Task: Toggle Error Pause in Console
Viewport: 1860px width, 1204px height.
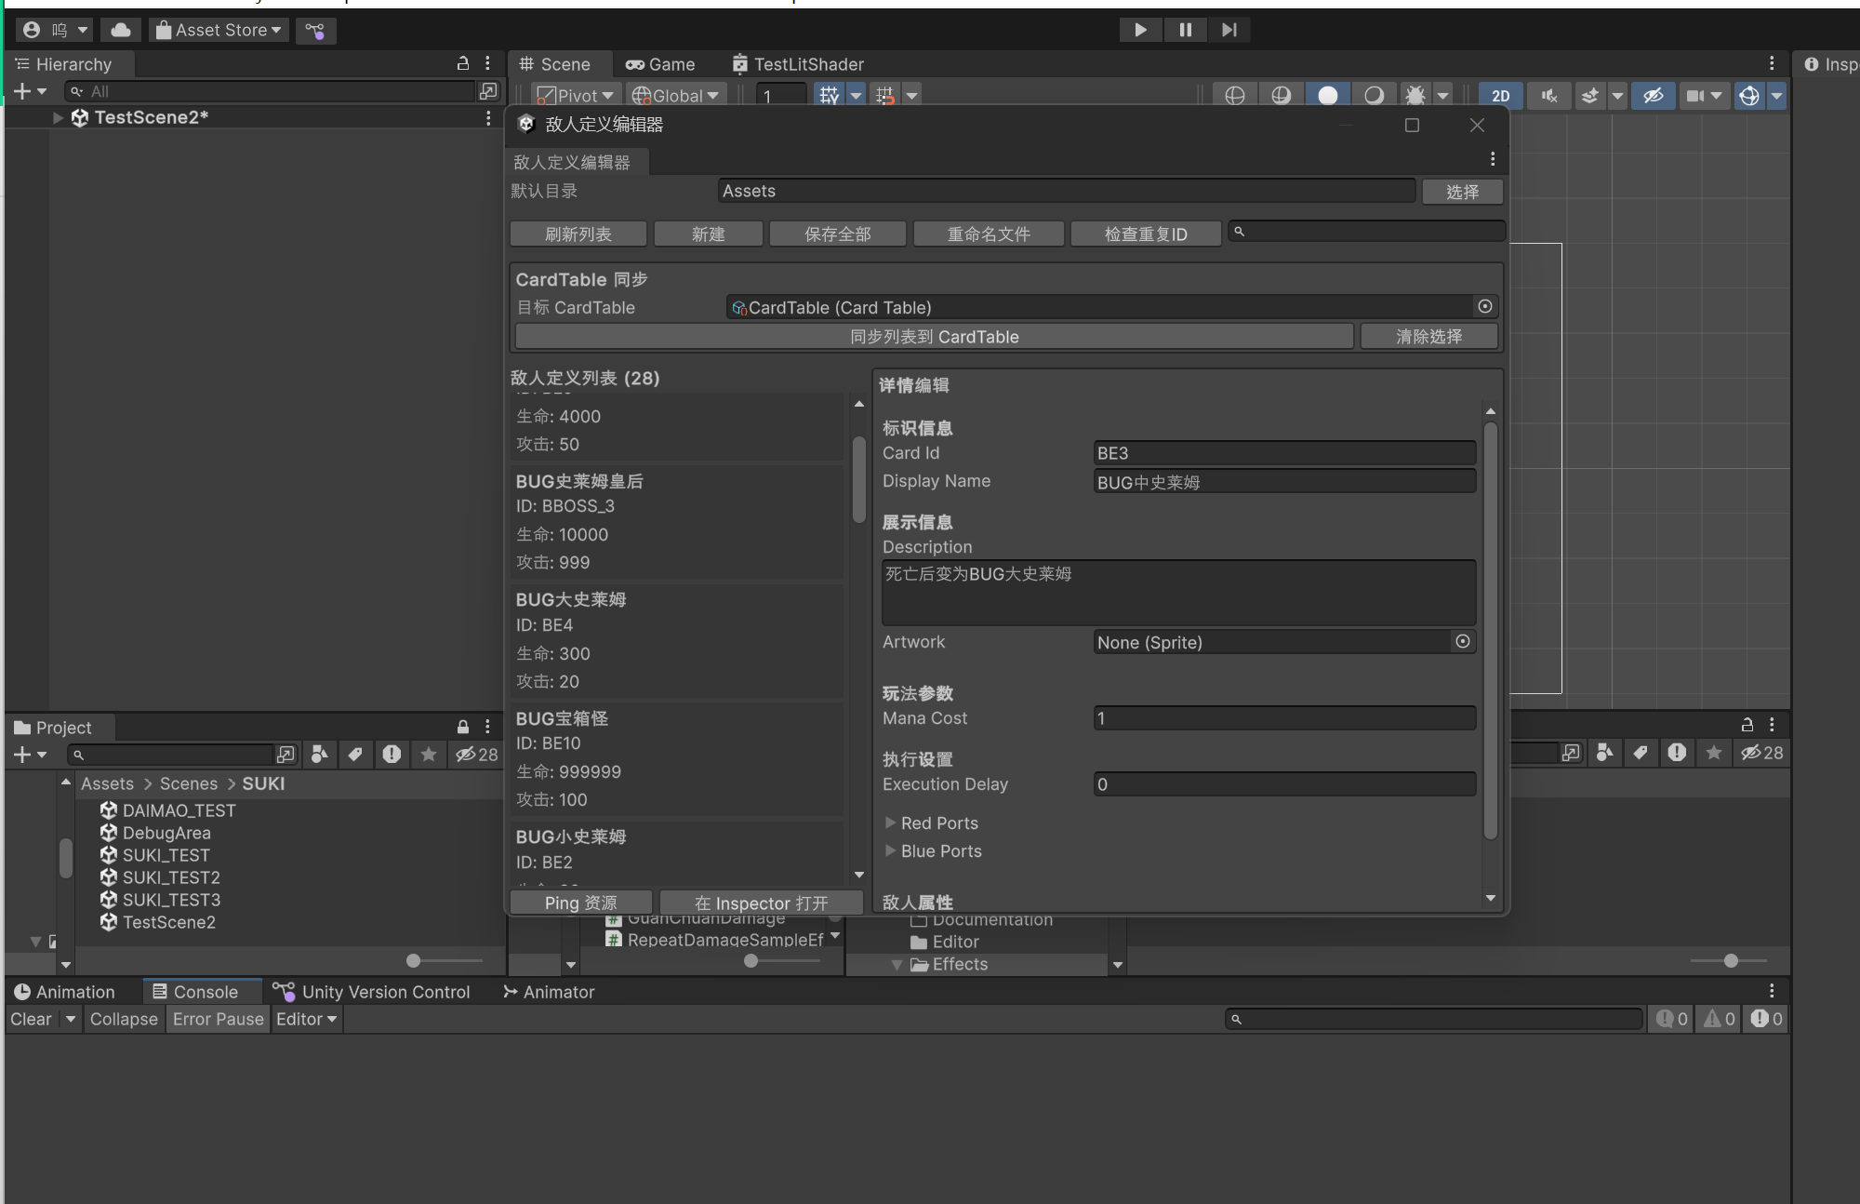Action: (218, 1019)
